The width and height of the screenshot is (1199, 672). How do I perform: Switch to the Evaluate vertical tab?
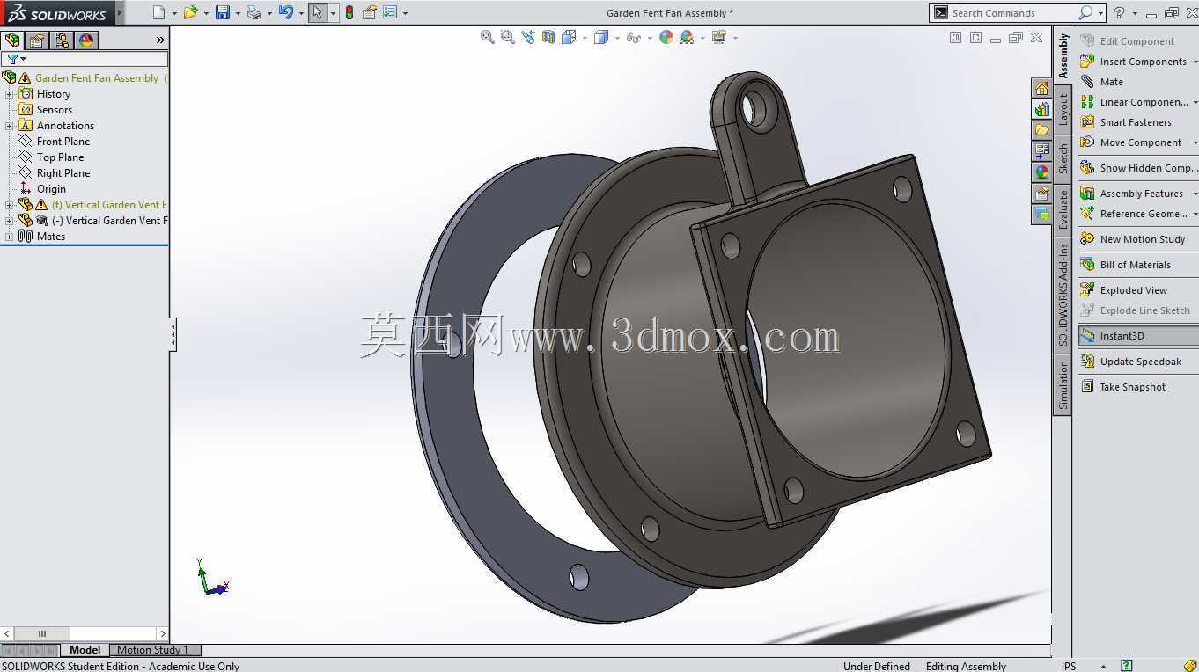click(1063, 209)
